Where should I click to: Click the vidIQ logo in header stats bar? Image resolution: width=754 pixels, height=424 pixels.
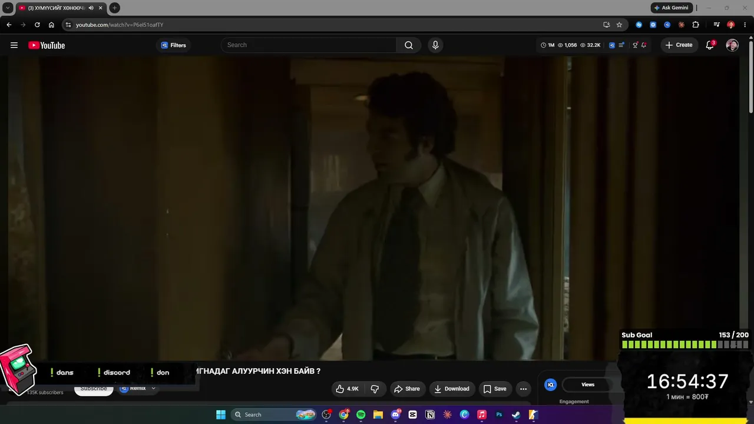(x=612, y=45)
